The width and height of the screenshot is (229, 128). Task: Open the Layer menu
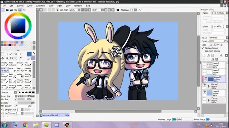coord(30,6)
